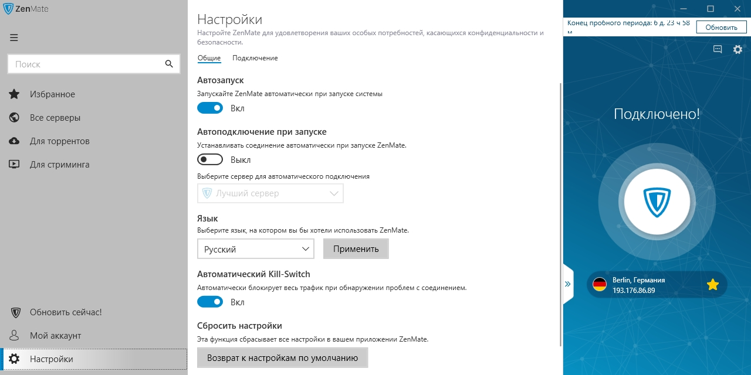Expand the Лучший сервер dropdown
The width and height of the screenshot is (751, 375).
[270, 193]
